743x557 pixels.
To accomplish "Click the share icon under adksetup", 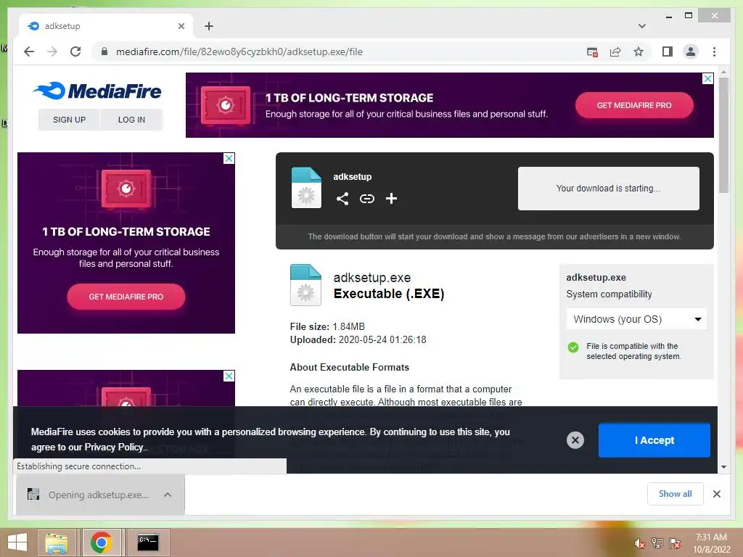I will [342, 199].
